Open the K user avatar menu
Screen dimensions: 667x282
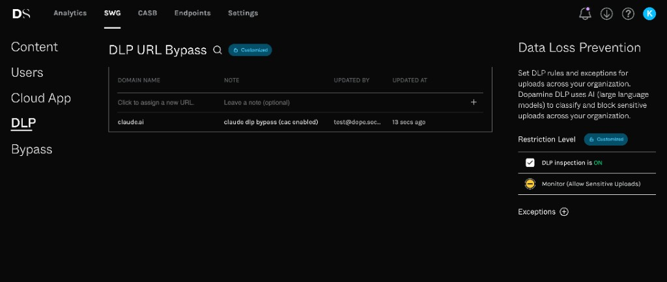click(x=649, y=14)
